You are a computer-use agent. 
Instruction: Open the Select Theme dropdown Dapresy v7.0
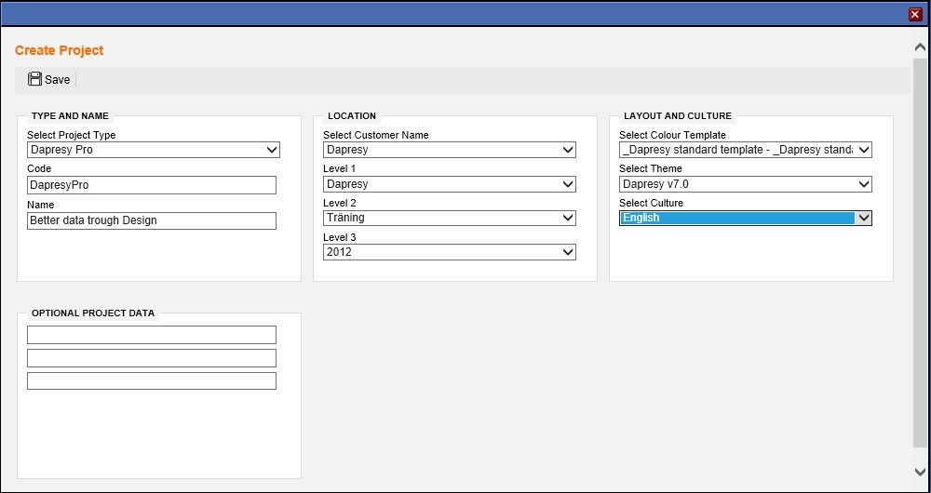coord(745,184)
